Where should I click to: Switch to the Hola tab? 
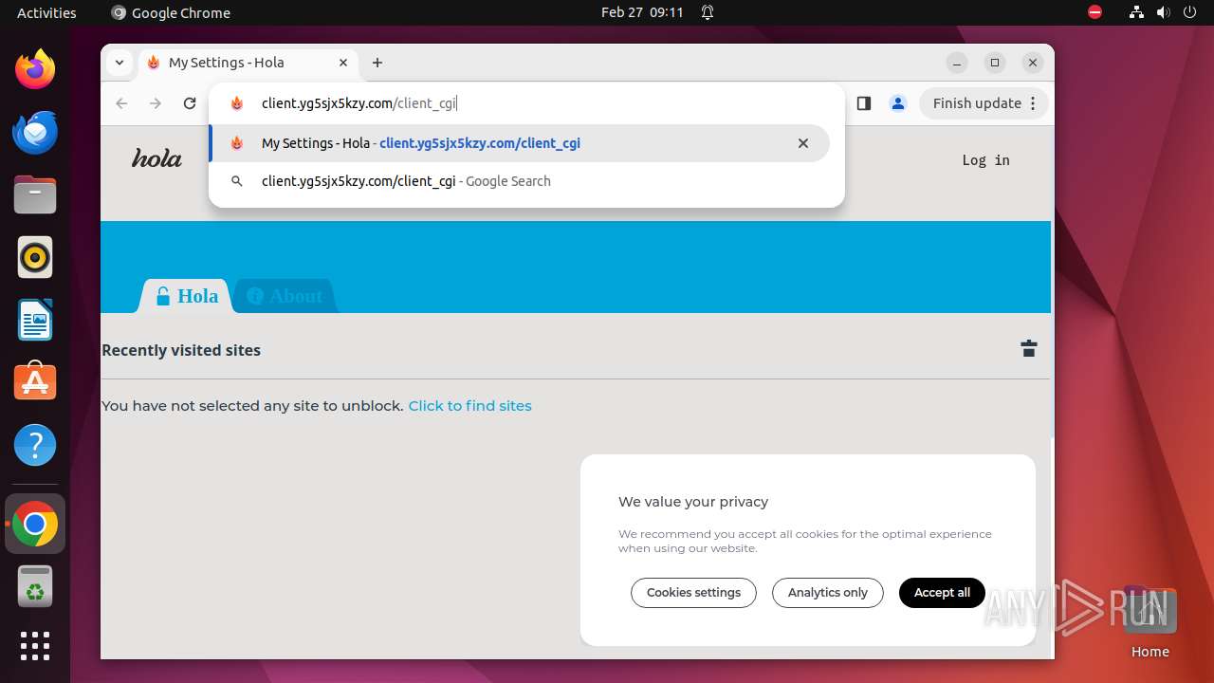pyautogui.click(x=187, y=296)
